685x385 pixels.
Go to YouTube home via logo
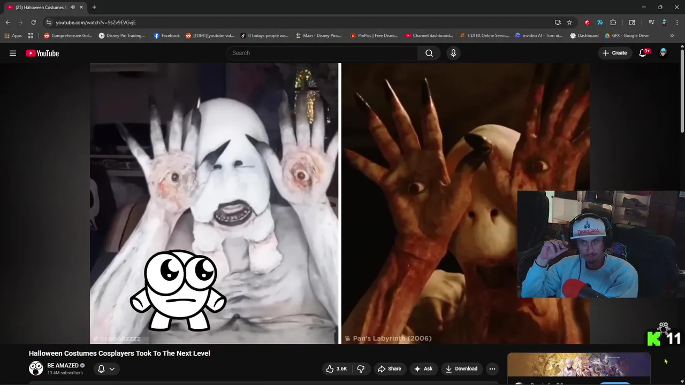tap(42, 53)
